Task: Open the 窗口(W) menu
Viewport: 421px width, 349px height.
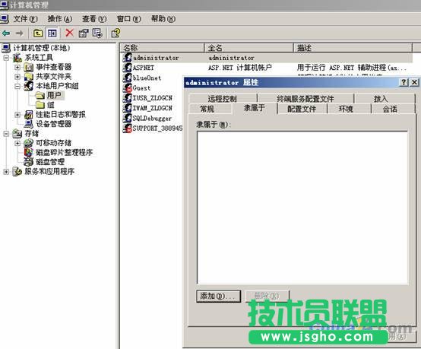Action: [x=128, y=19]
